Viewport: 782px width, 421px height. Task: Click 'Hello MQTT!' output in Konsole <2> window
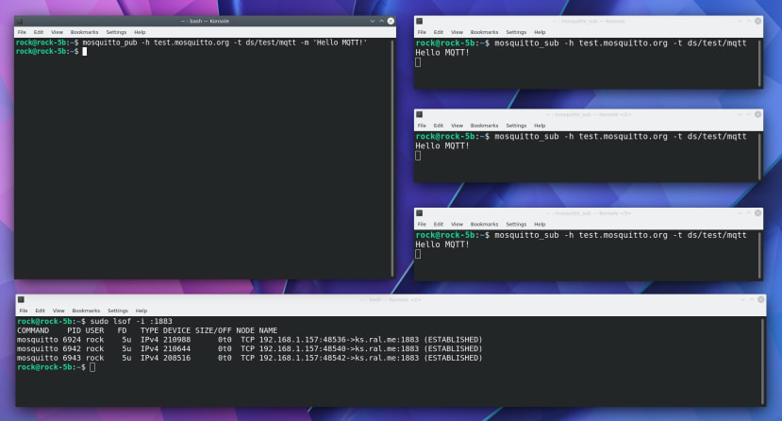[x=442, y=145]
